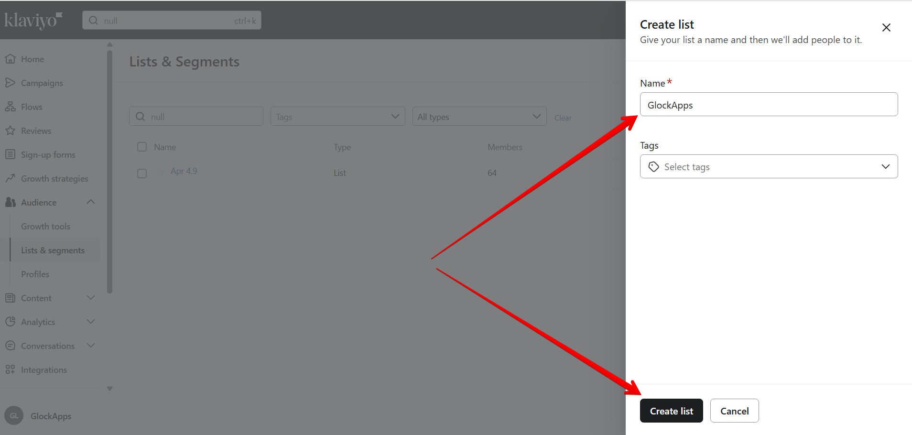The width and height of the screenshot is (912, 435).
Task: Click the GL account avatar
Action: pyautogui.click(x=14, y=416)
